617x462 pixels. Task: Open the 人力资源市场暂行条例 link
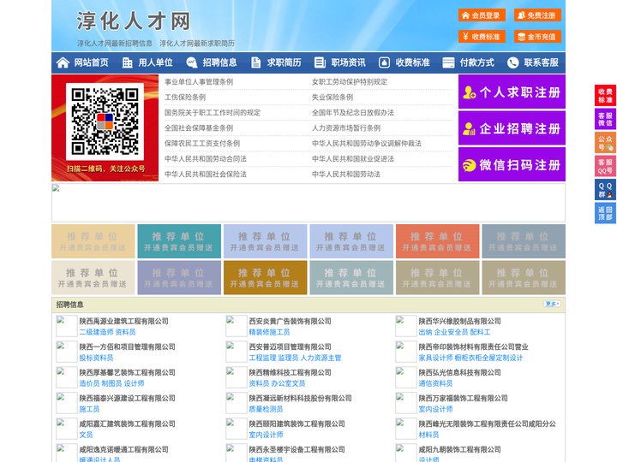(x=346, y=128)
